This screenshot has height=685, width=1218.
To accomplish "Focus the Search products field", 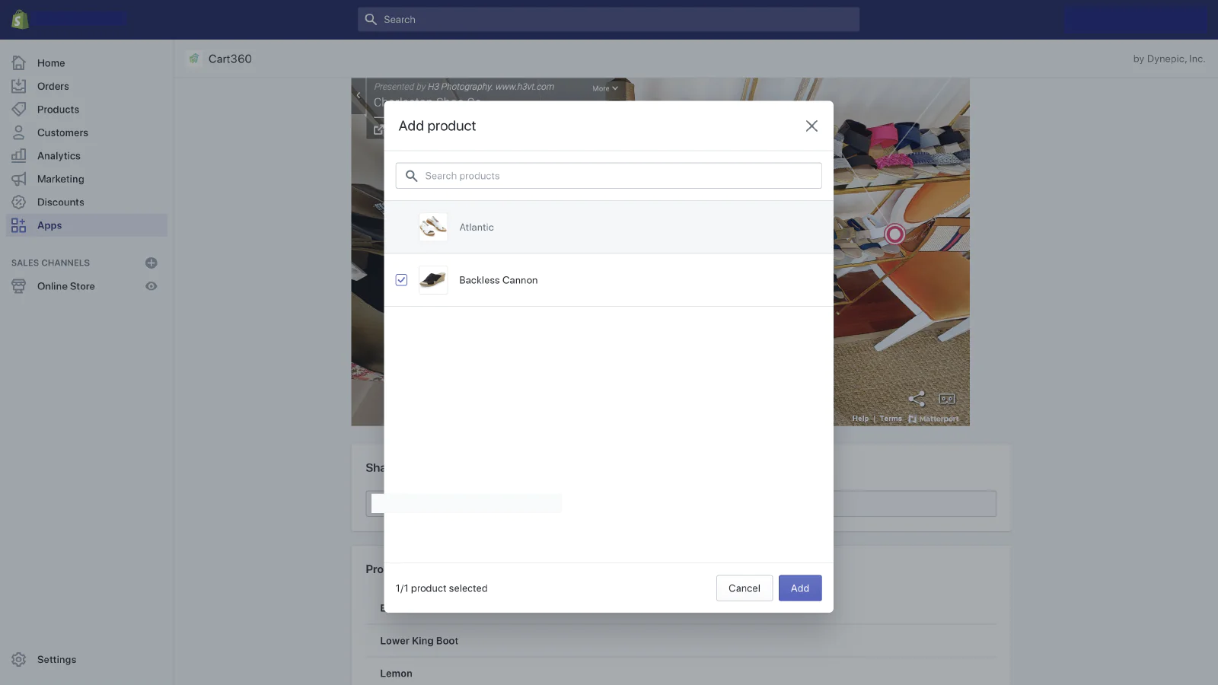I will [x=609, y=176].
